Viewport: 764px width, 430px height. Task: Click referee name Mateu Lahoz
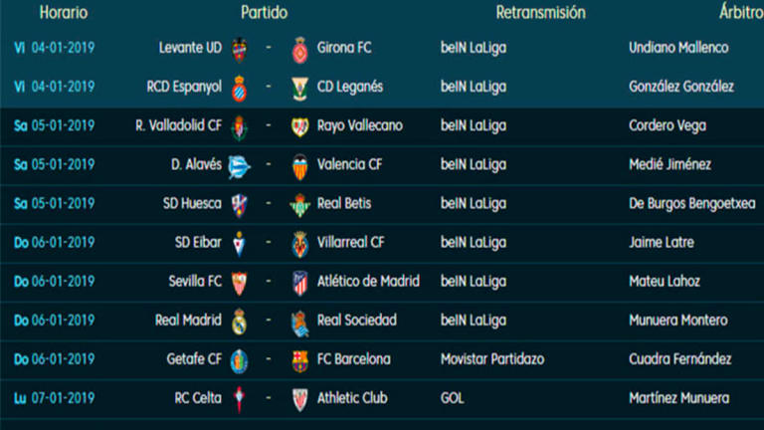[x=664, y=282]
